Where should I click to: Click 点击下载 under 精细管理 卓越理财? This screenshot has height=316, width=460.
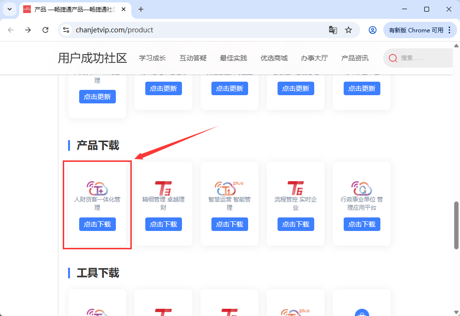click(164, 224)
